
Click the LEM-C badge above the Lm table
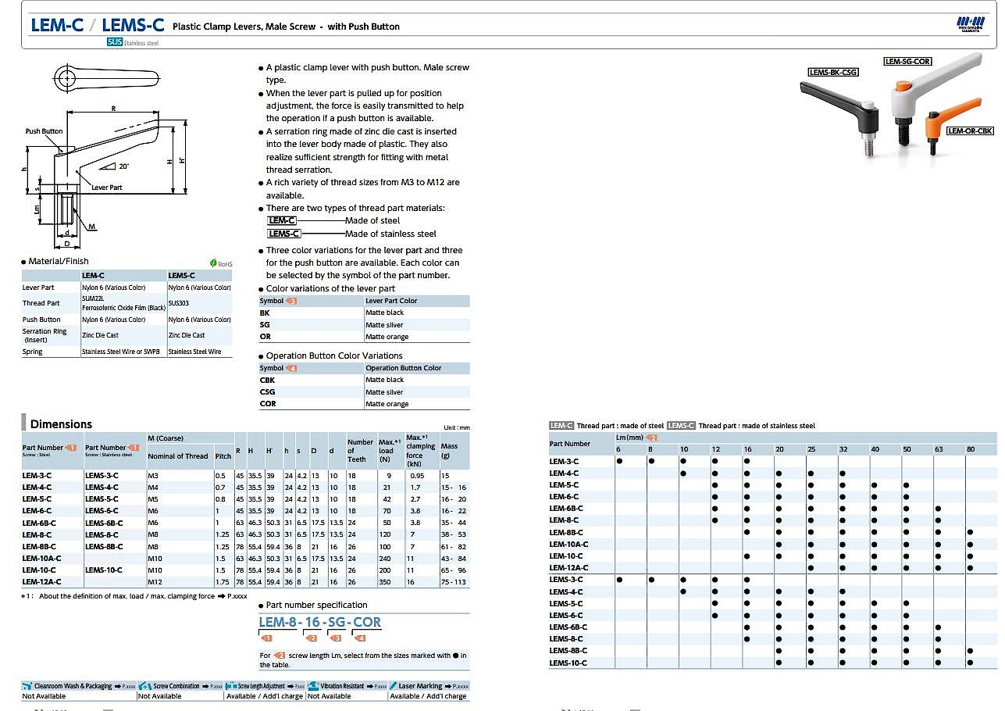(x=561, y=426)
